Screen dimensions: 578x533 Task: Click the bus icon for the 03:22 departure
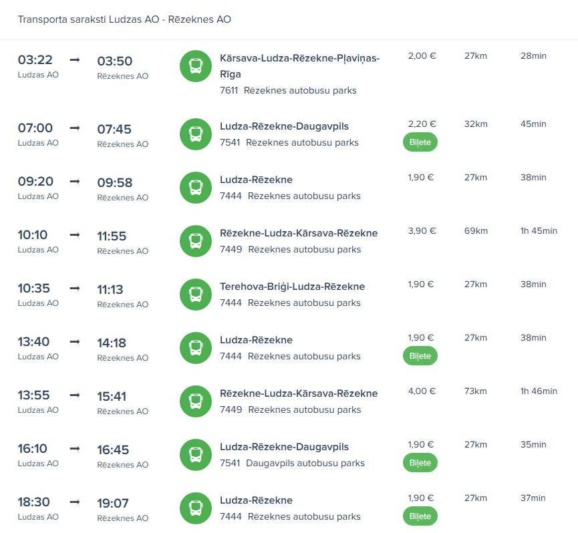pyautogui.click(x=196, y=66)
